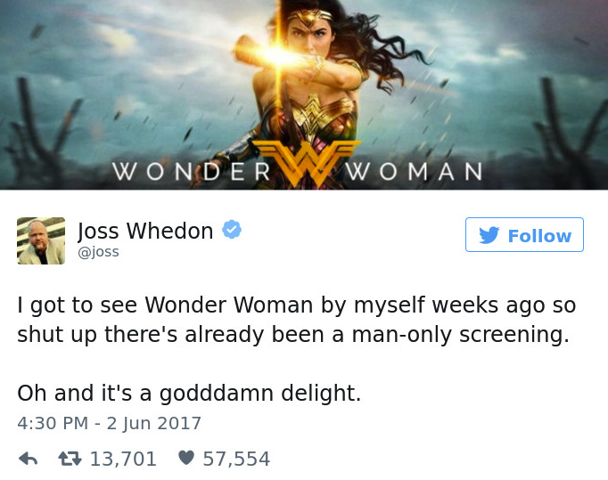
Task: Click Wonder Woman's golden tiara
Action: [x=309, y=17]
